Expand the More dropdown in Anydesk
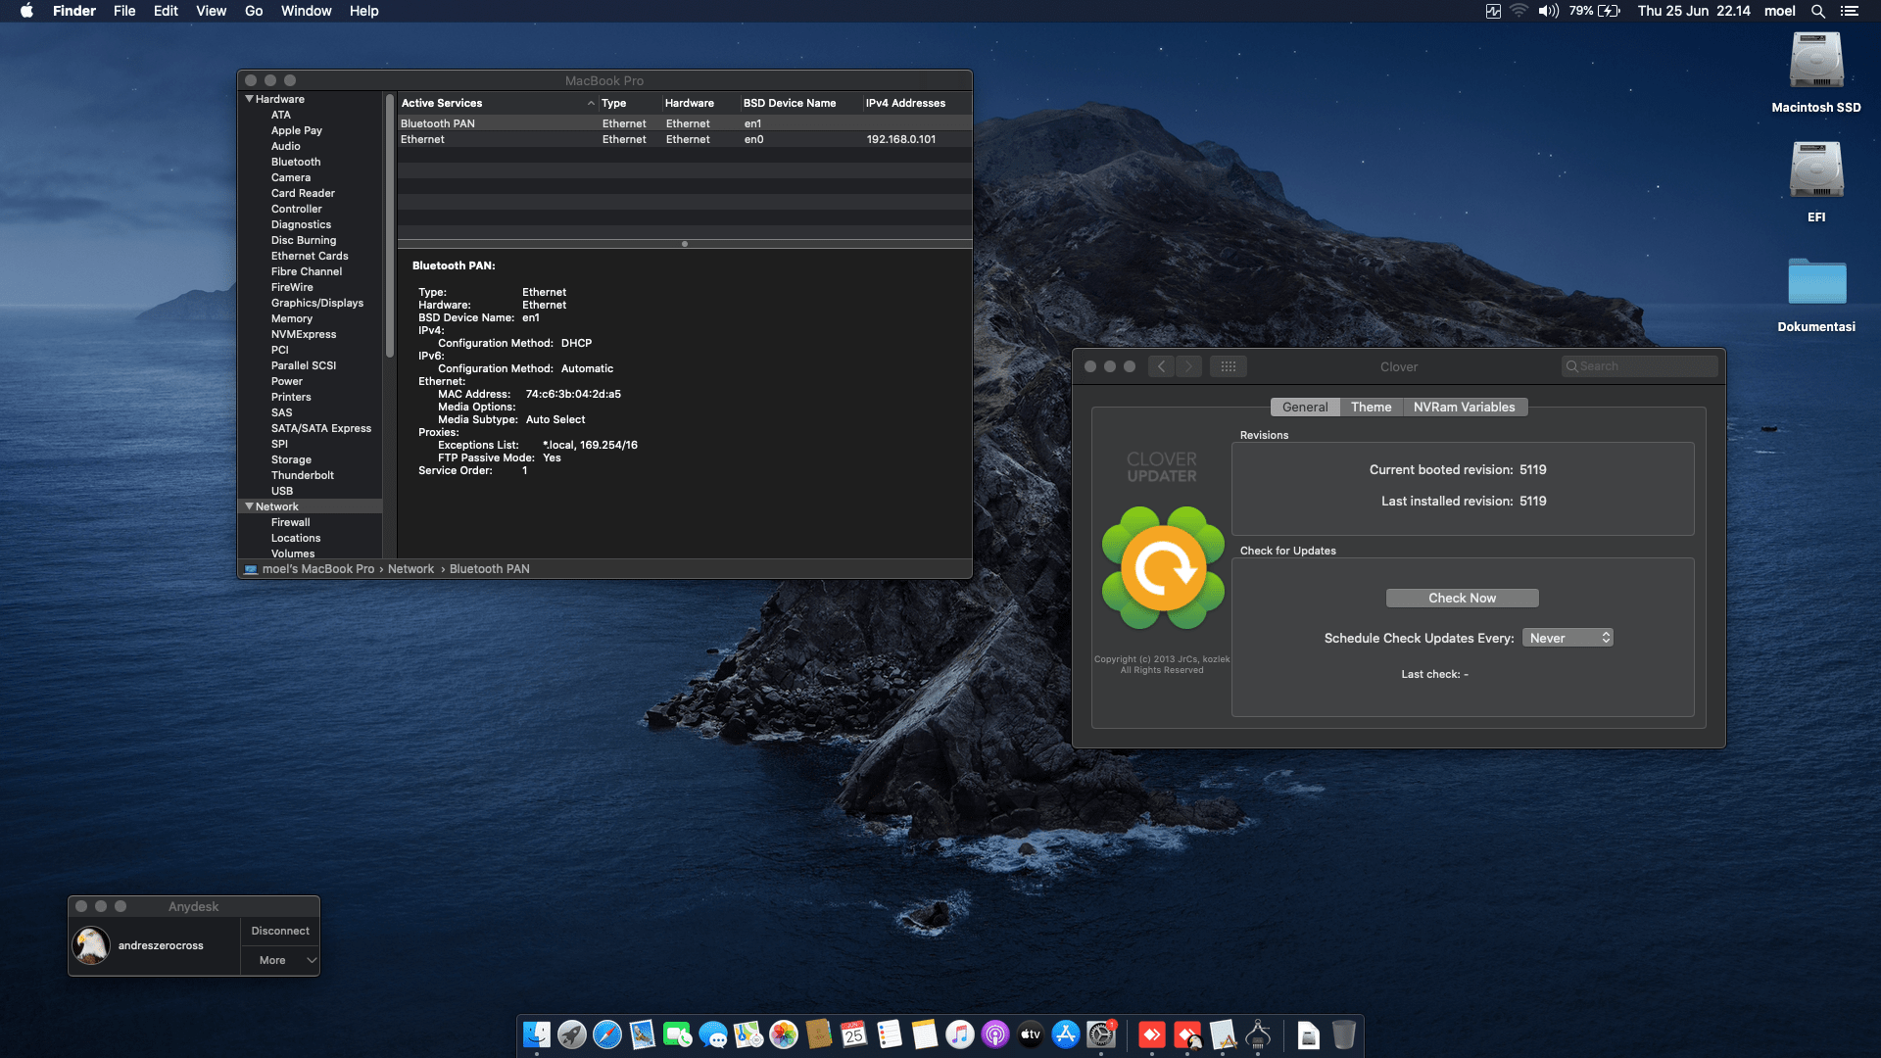 (280, 960)
